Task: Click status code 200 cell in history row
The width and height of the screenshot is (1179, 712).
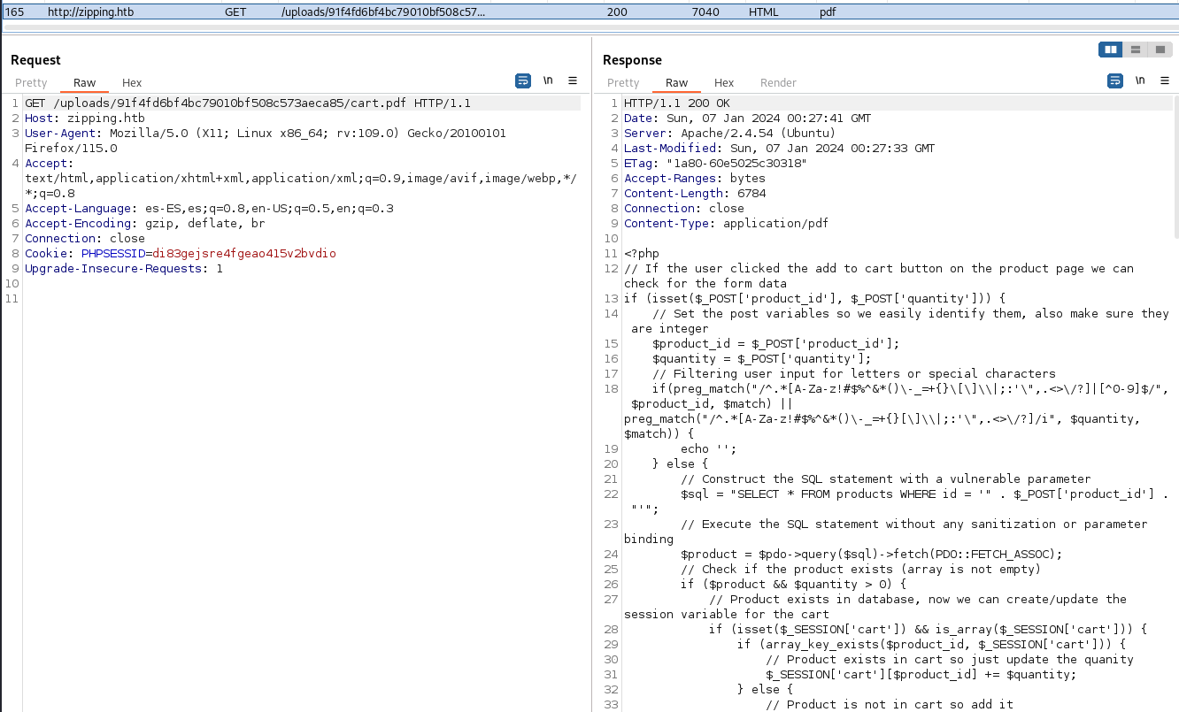Action: click(x=617, y=12)
